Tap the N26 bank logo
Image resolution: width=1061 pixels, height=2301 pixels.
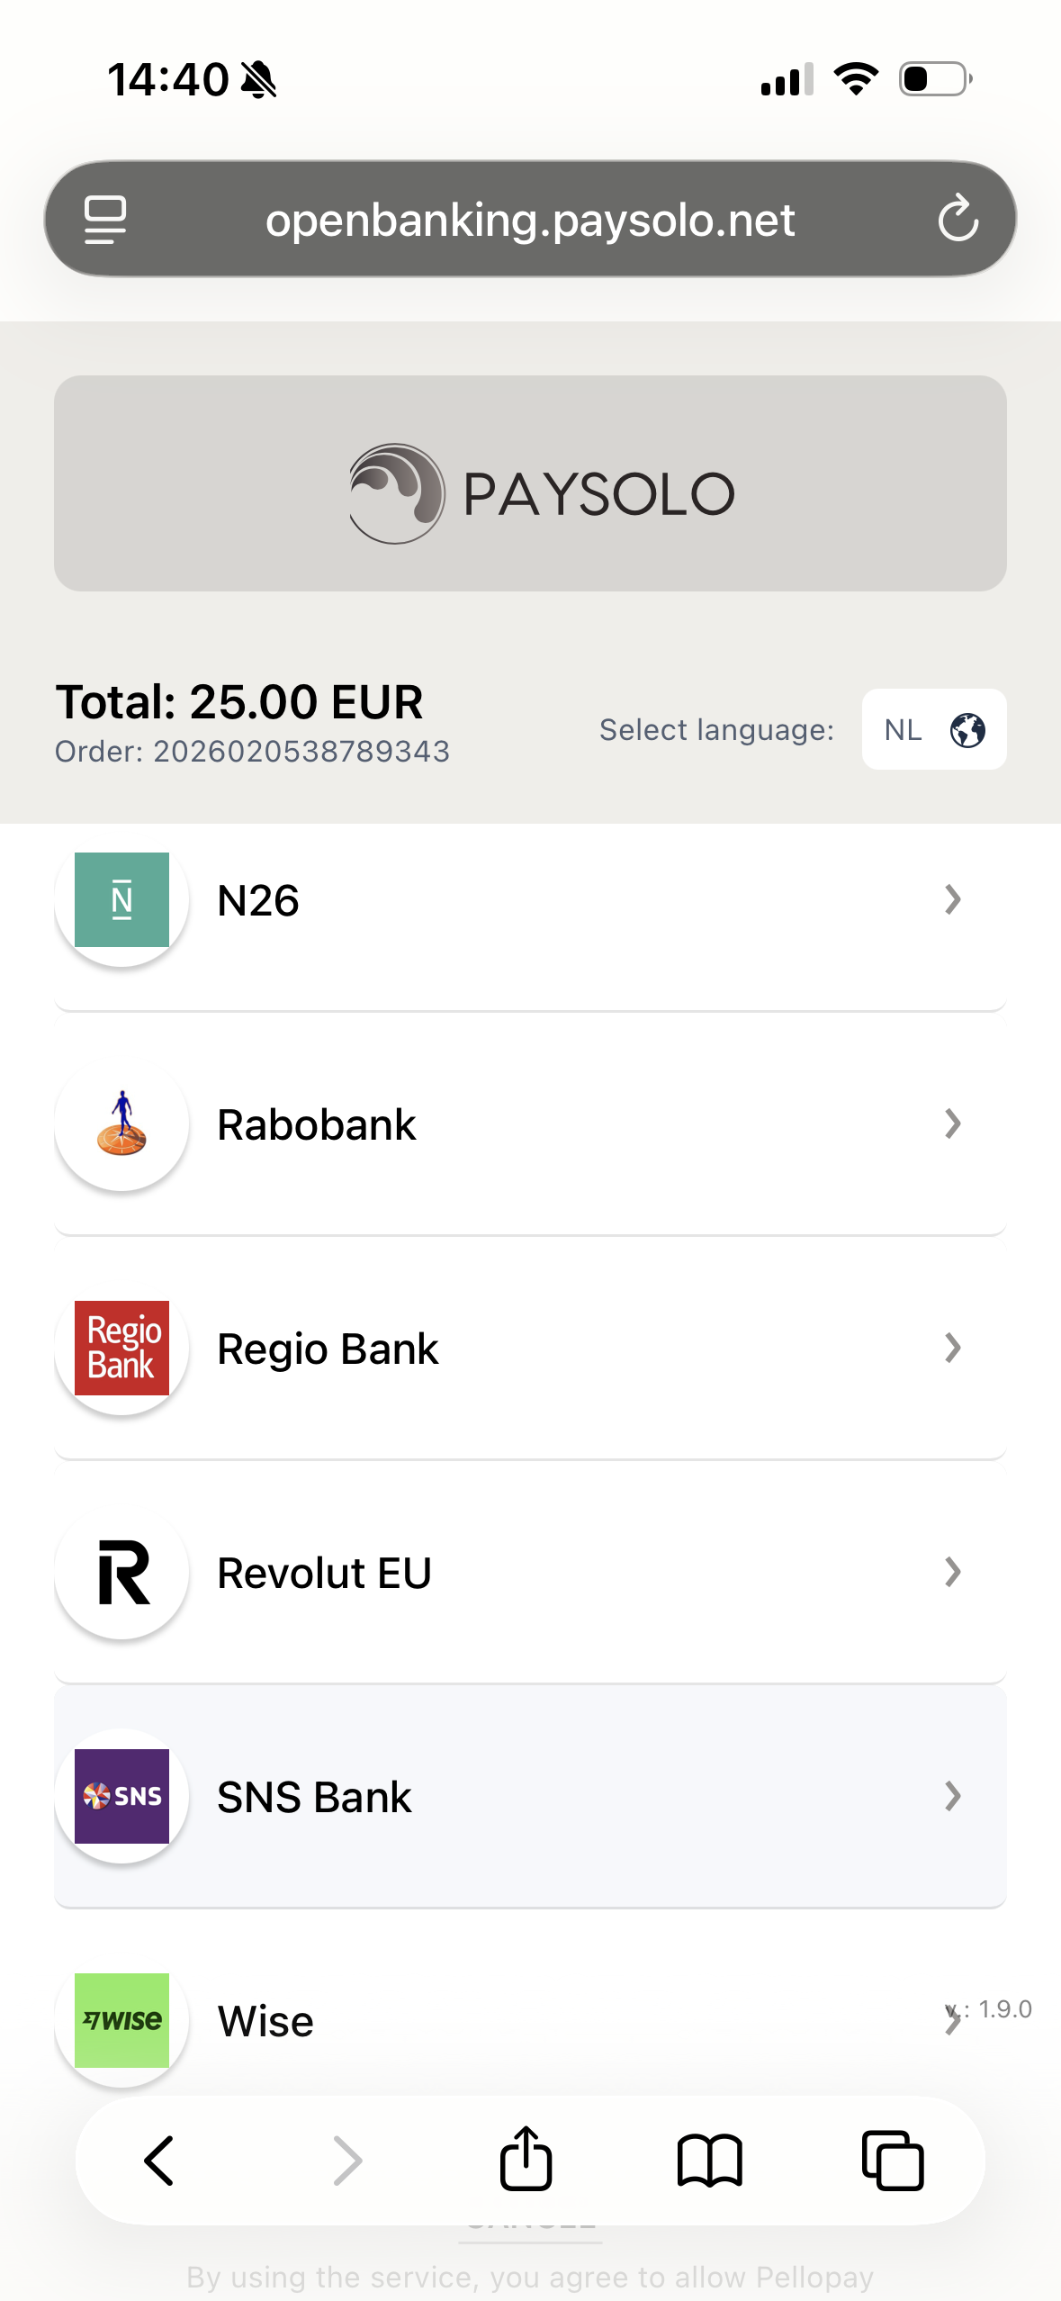121,899
